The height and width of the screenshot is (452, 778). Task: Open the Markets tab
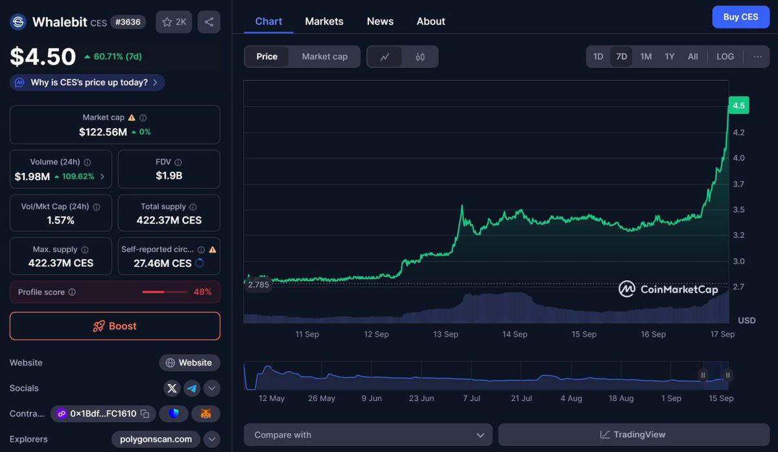[324, 21]
